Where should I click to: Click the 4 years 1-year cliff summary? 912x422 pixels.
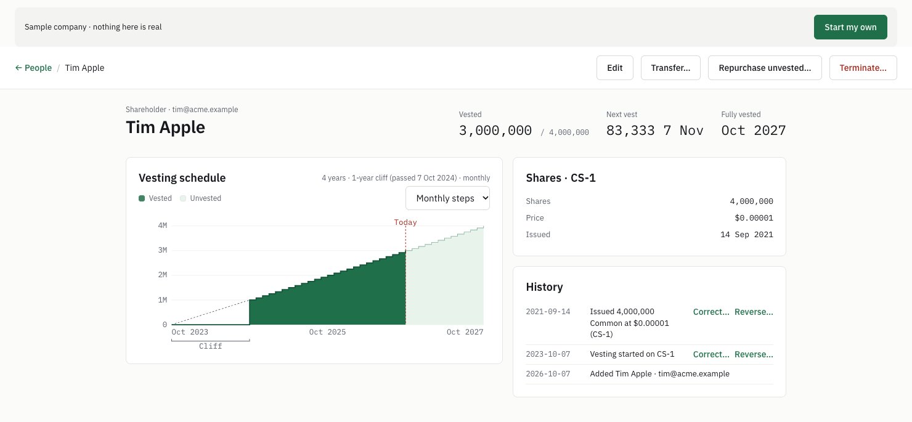406,178
